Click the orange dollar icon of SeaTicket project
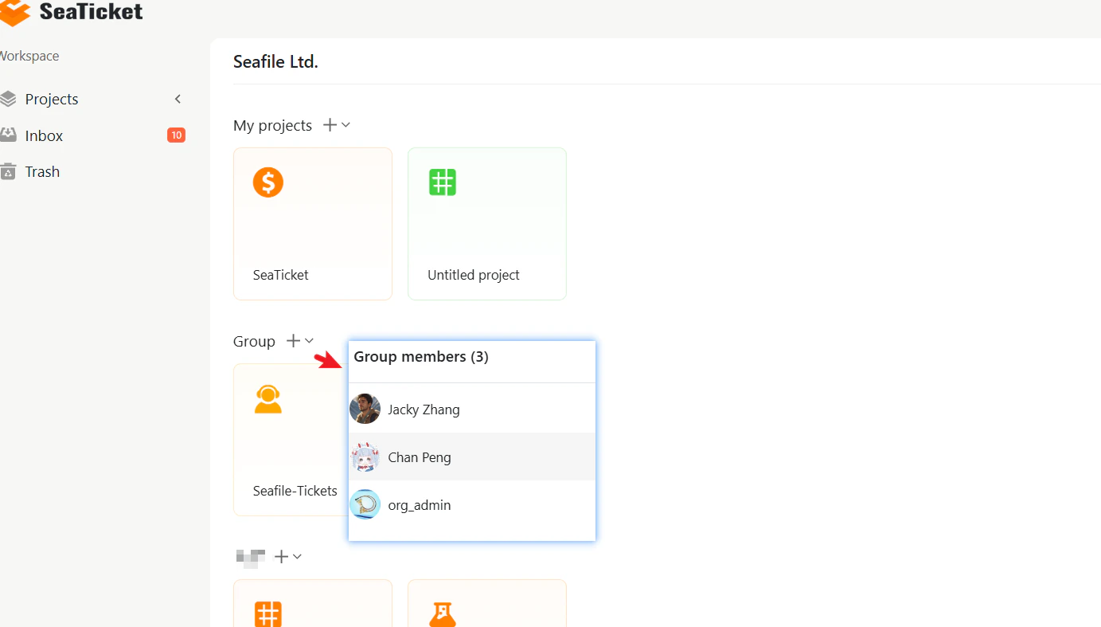Viewport: 1101px width, 627px height. point(268,182)
